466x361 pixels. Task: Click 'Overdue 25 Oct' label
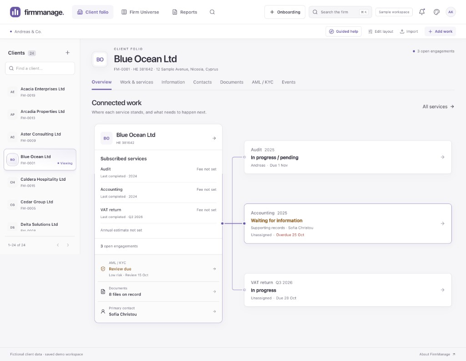290,235
